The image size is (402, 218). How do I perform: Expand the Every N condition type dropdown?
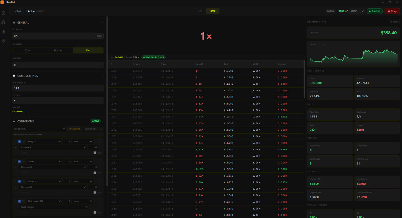(44, 141)
